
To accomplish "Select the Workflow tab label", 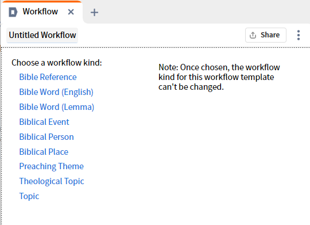I will pyautogui.click(x=40, y=12).
